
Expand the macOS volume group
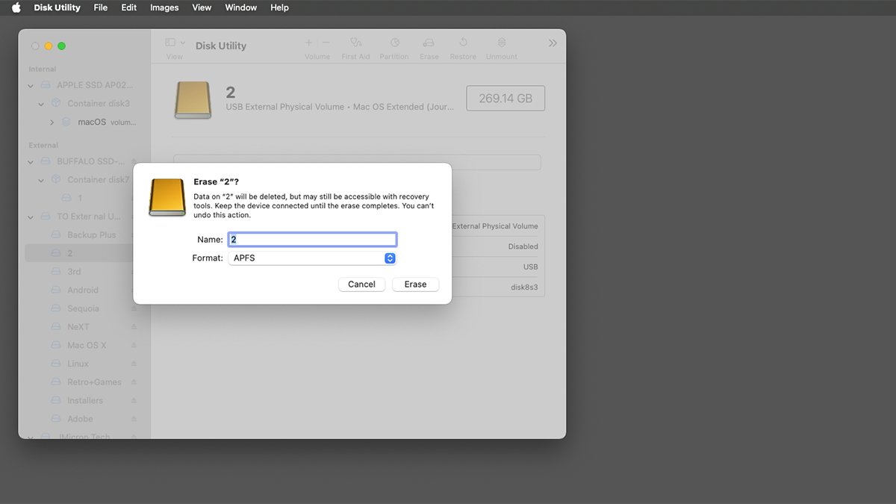tap(52, 122)
